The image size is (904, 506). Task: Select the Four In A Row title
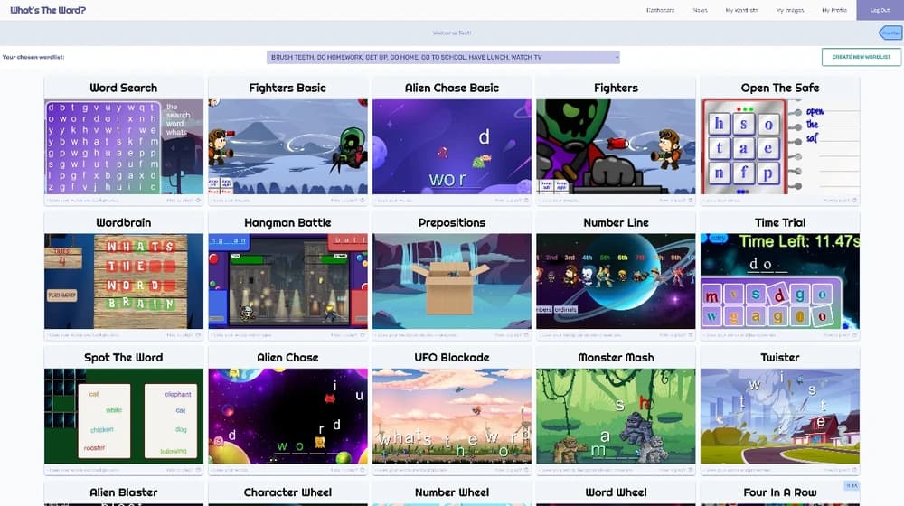(780, 492)
